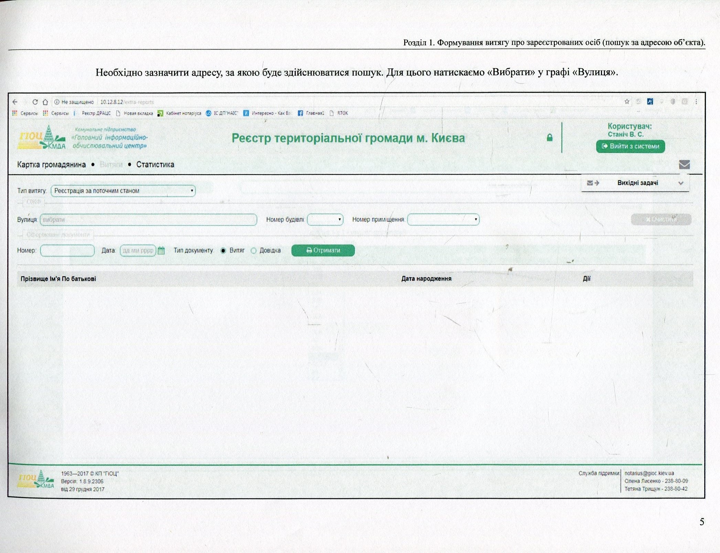720x553 pixels.
Task: Open the Facebook 'Главная1' bookmark
Action: 311,113
